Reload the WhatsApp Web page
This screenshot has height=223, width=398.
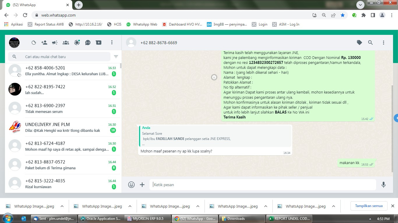(x=25, y=15)
